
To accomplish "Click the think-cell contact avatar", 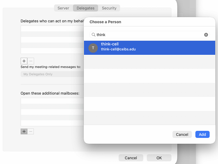I will pyautogui.click(x=93, y=48).
